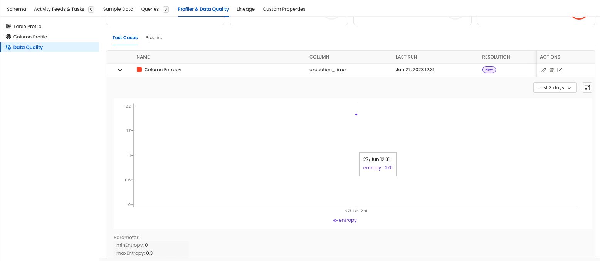Viewport: 600px width, 261px height.
Task: Open Column Profile from the sidebar icon
Action: click(x=8, y=37)
